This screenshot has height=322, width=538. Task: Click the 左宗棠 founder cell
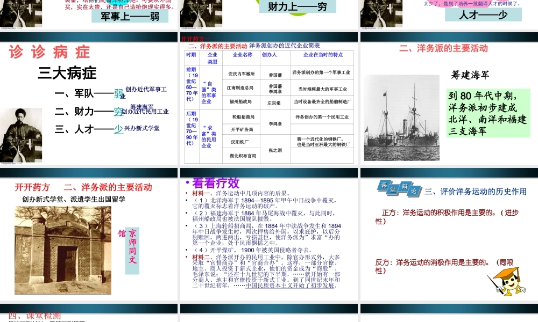274,103
